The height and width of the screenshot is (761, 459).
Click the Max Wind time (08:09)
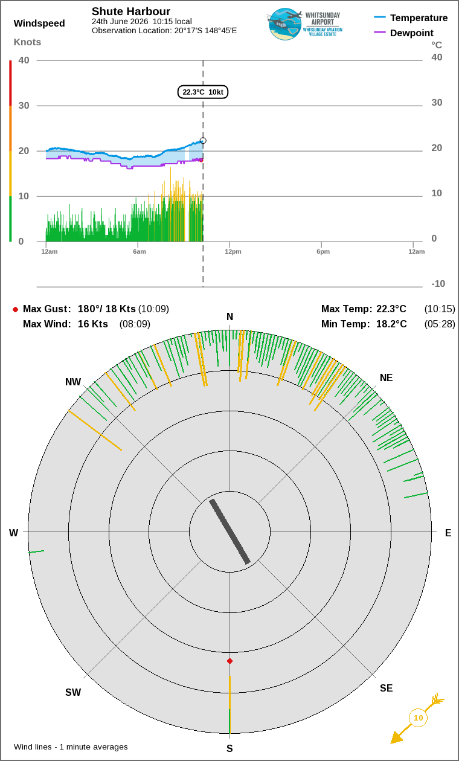(x=135, y=324)
